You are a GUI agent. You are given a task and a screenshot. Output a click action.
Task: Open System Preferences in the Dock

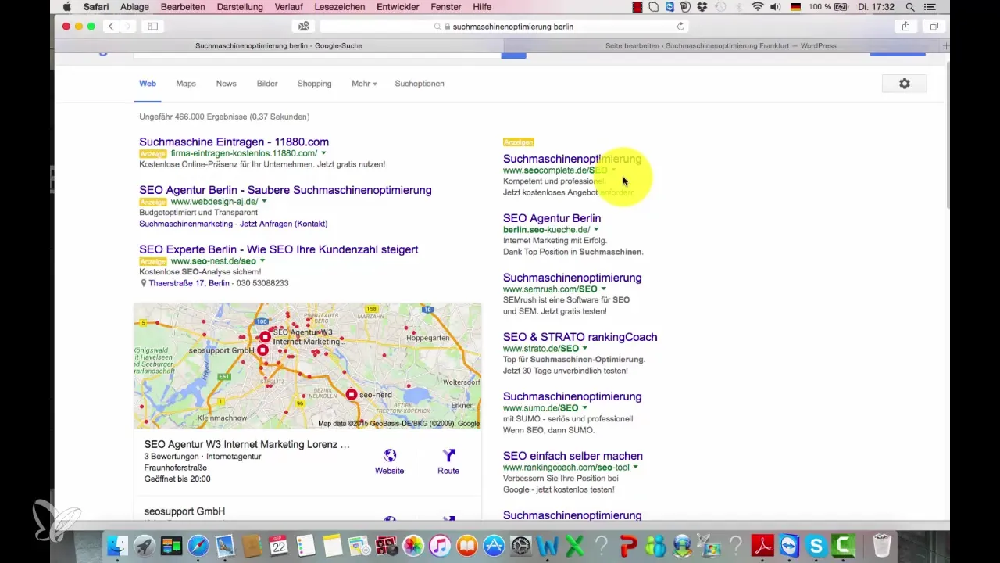[520, 545]
